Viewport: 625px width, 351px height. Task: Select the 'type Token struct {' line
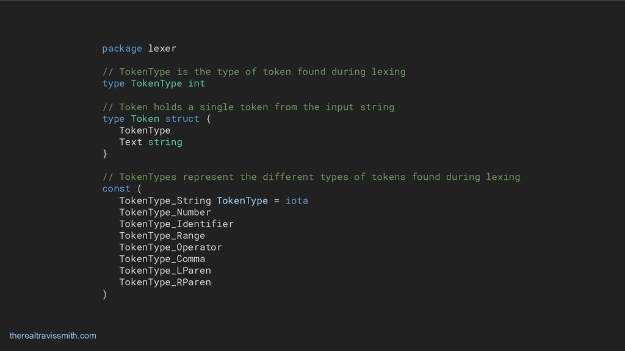point(156,119)
